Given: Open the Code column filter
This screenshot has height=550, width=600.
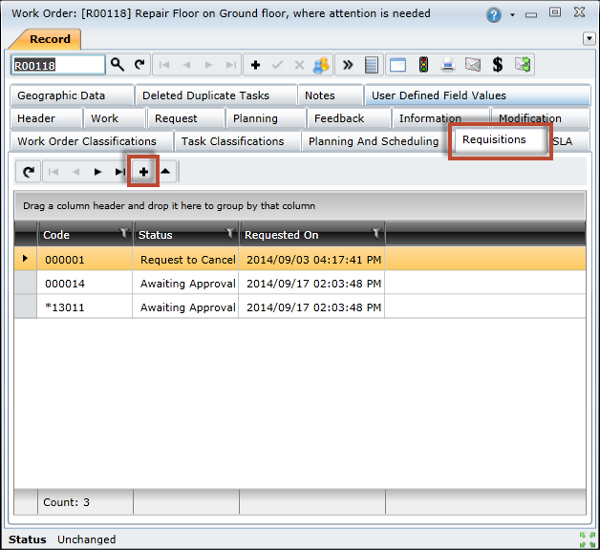Looking at the screenshot, I should 123,234.
